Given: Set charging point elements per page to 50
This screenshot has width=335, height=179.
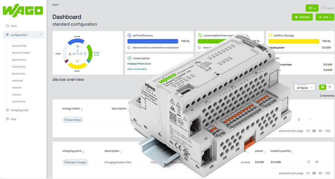Looking at the screenshot, I should tap(321, 173).
